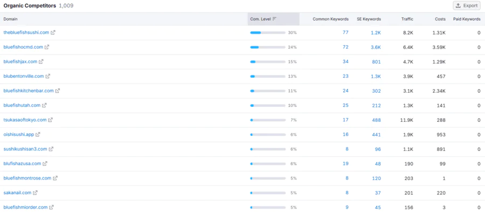Open 3.6K SE keywords for bluefishocmd.com
Image resolution: width=485 pixels, height=213 pixels.
coord(376,47)
